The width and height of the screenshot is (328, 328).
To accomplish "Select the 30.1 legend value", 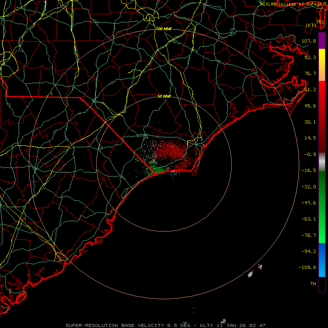I will click(x=310, y=122).
